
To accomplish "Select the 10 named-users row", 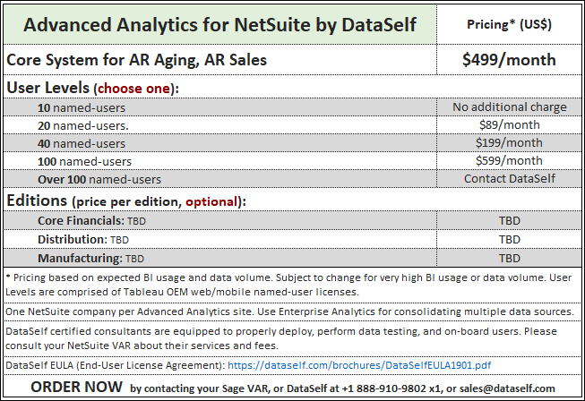I will 292,107.
